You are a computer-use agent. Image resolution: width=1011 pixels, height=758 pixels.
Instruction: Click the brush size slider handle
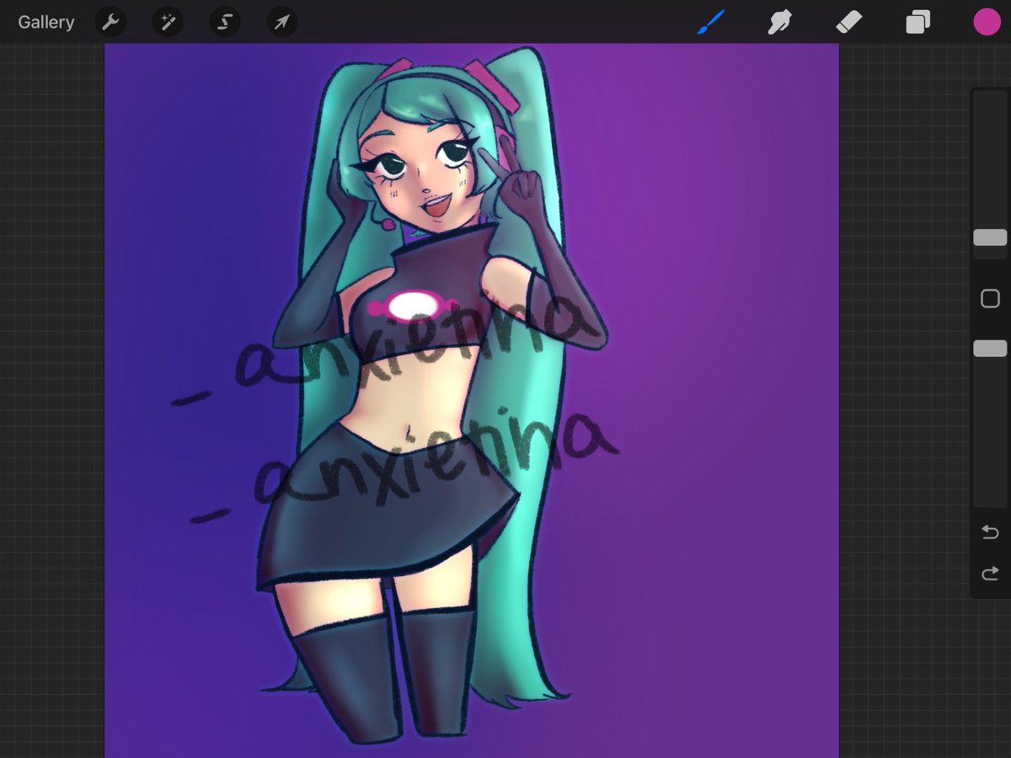tap(990, 238)
